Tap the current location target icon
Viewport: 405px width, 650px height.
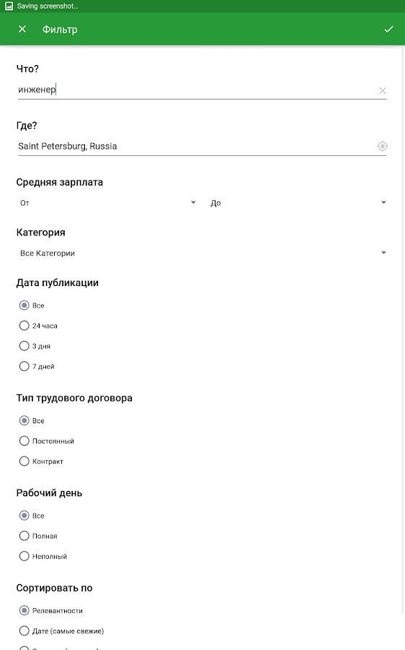(x=382, y=146)
